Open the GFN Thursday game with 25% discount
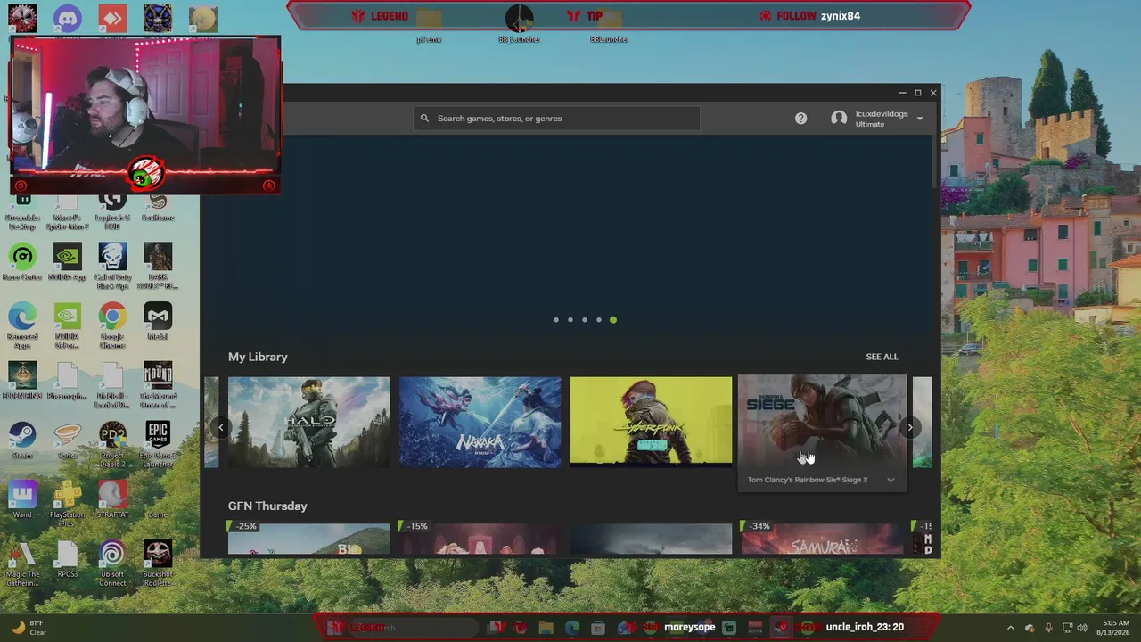This screenshot has height=642, width=1141. (308, 538)
